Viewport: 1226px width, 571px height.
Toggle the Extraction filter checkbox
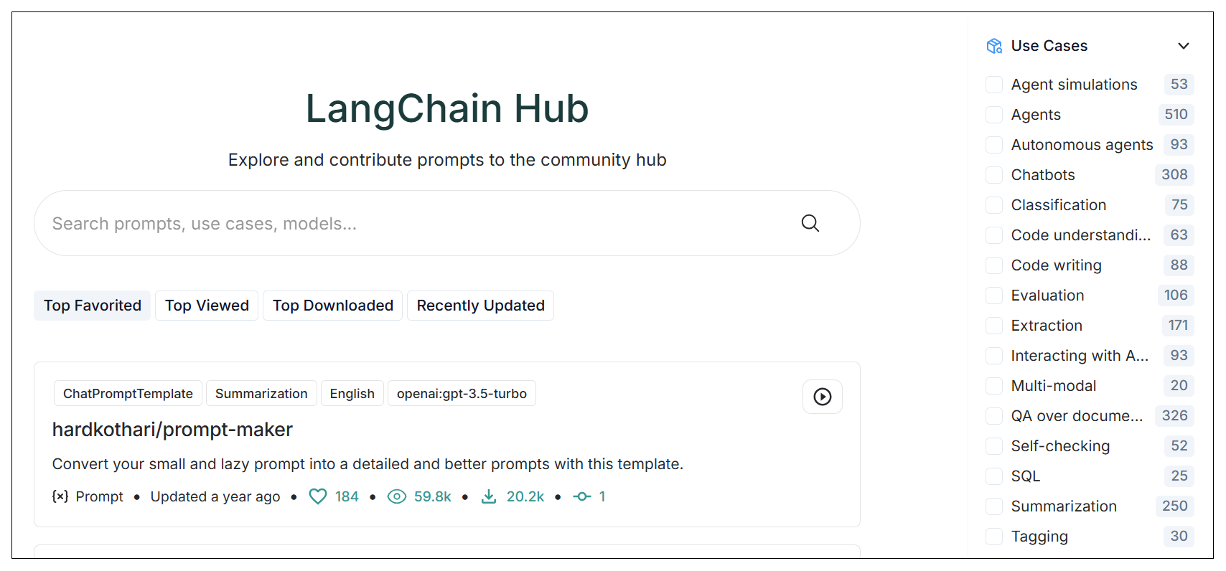point(994,326)
